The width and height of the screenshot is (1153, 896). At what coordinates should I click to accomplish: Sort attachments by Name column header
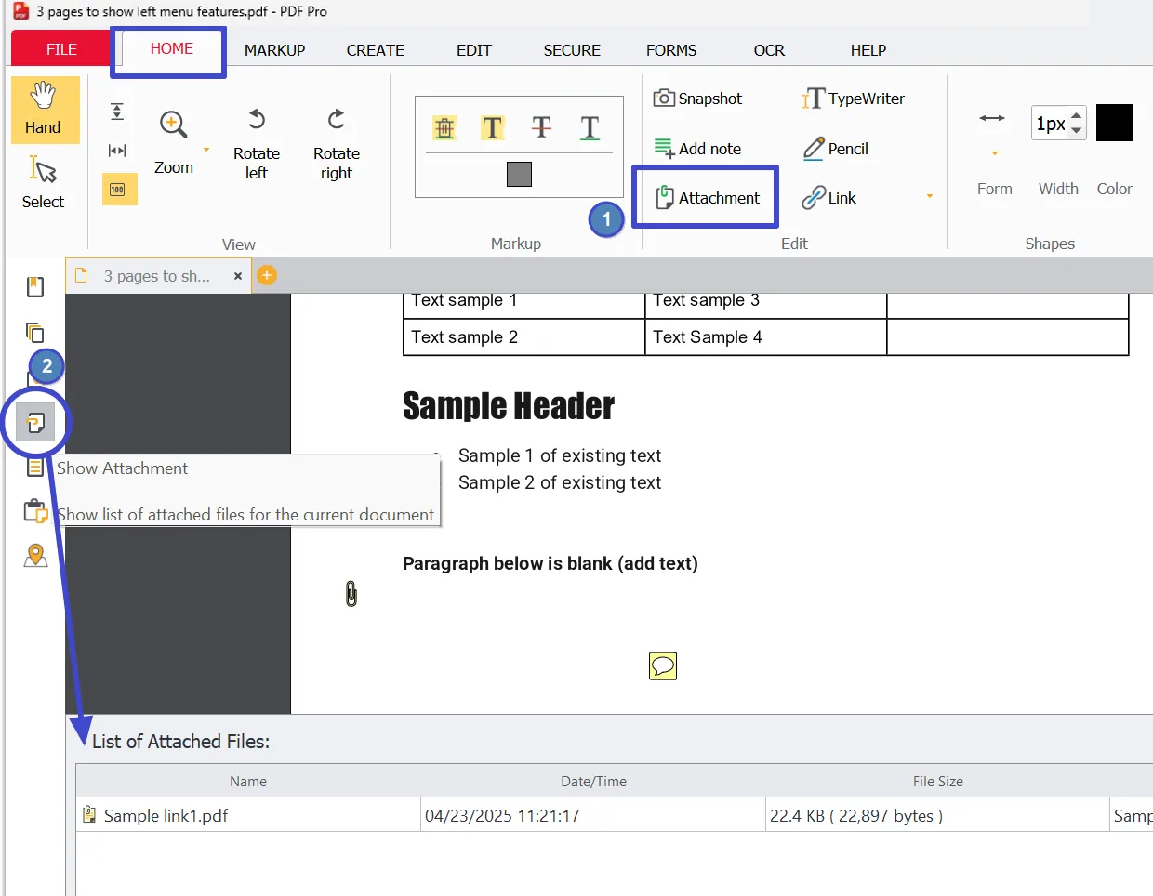click(248, 782)
